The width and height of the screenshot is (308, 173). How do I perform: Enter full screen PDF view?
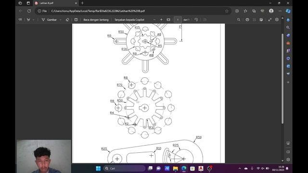[x=270, y=20]
